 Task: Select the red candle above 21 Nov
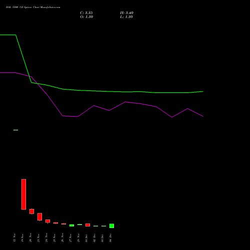point(39,217)
